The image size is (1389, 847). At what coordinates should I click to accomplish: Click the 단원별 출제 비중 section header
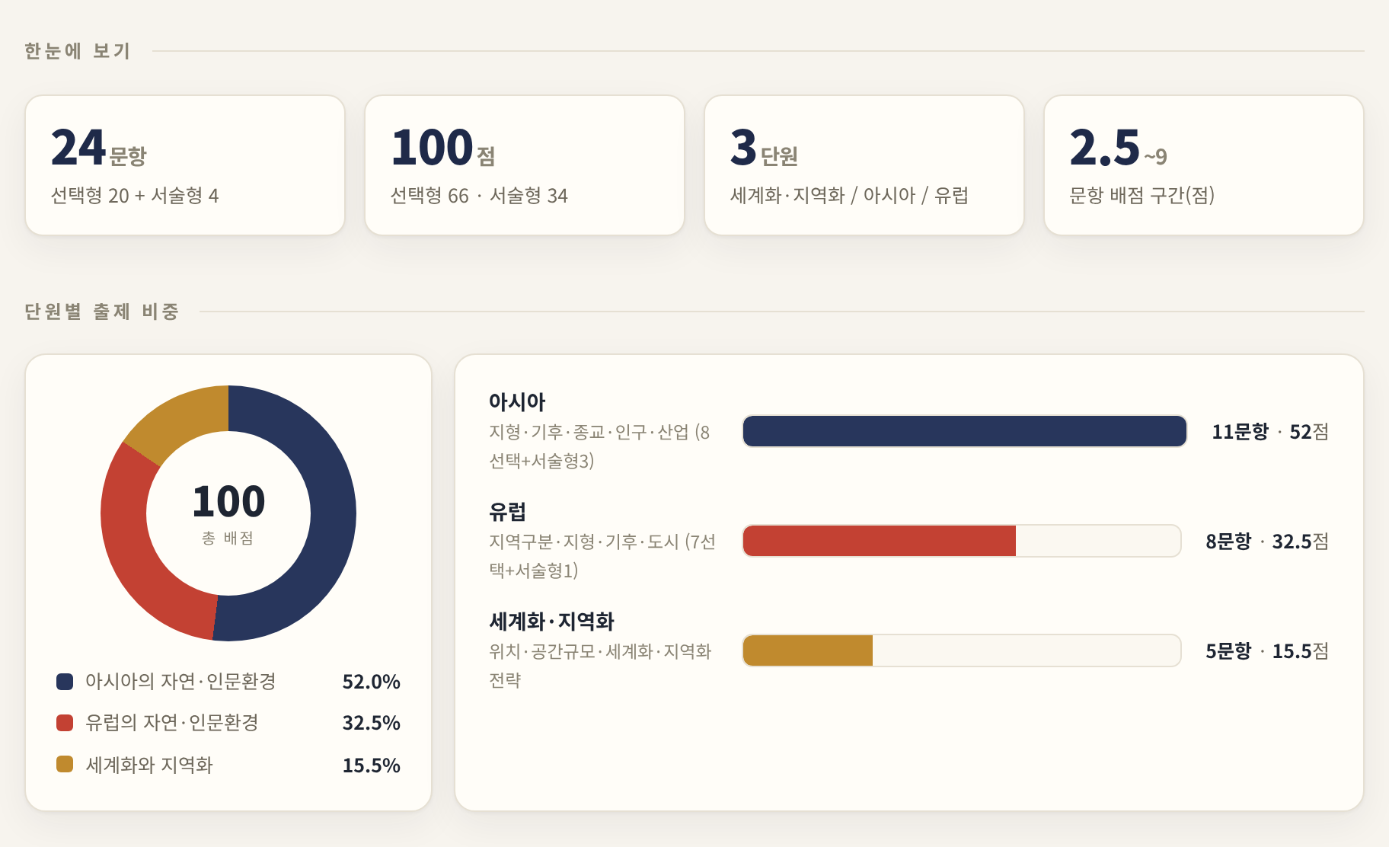(101, 312)
